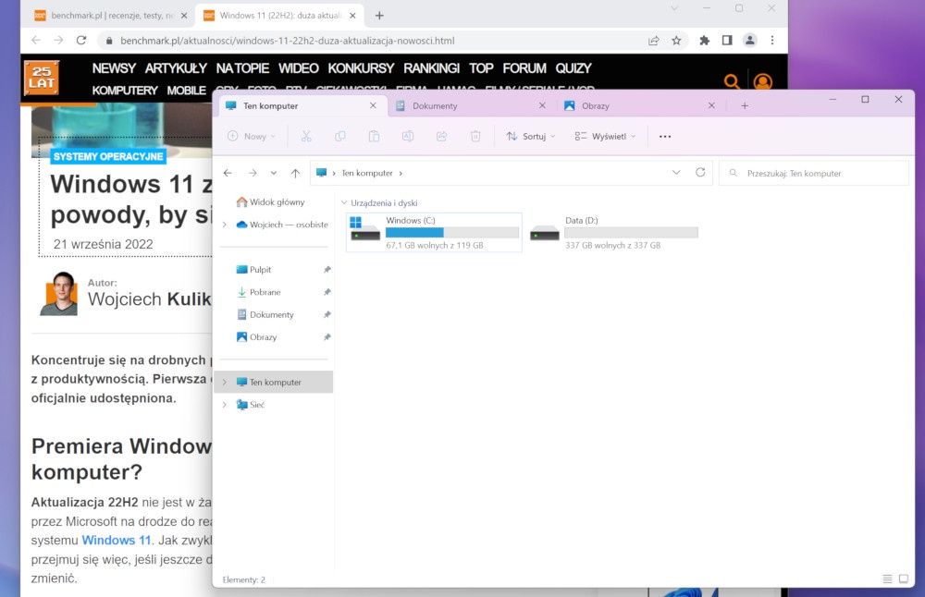
Task: Click the benchmark.pl 25 LAT logo
Action: [42, 78]
